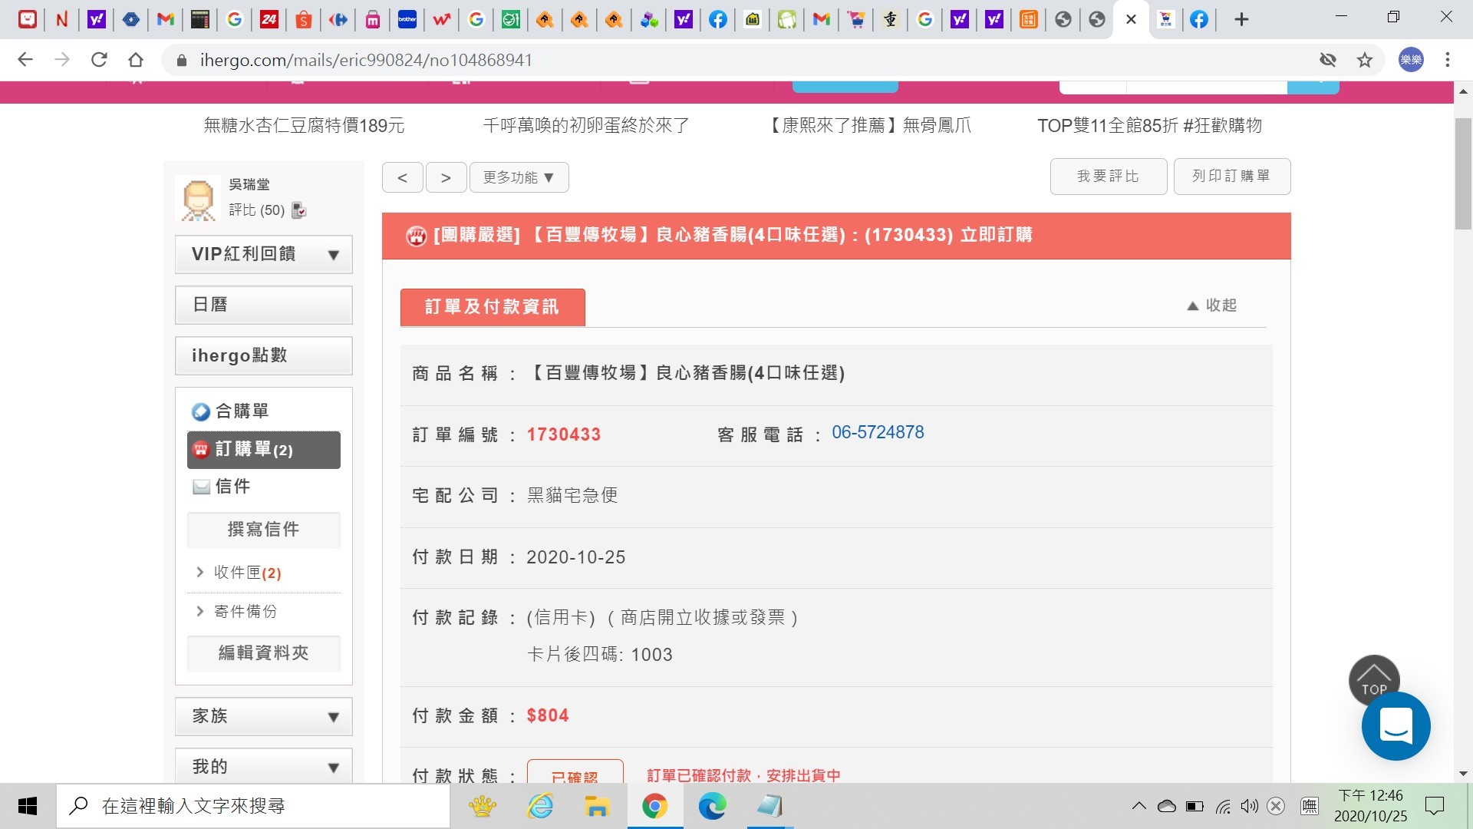Show hidden system tray icons

pos(1139,806)
